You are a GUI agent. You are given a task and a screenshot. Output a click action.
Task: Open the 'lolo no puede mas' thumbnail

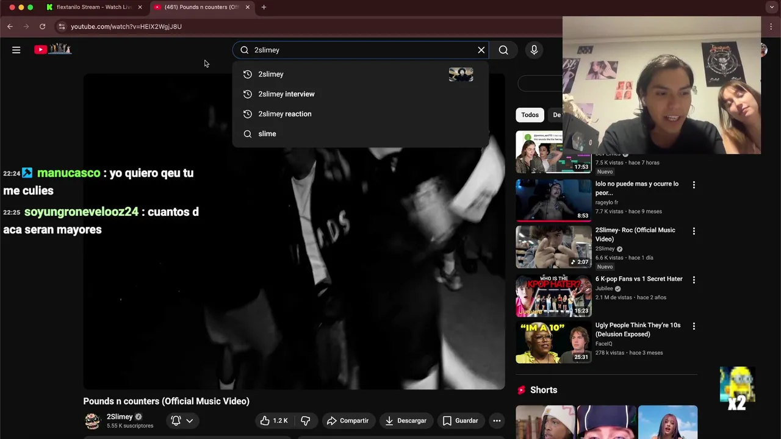554,200
